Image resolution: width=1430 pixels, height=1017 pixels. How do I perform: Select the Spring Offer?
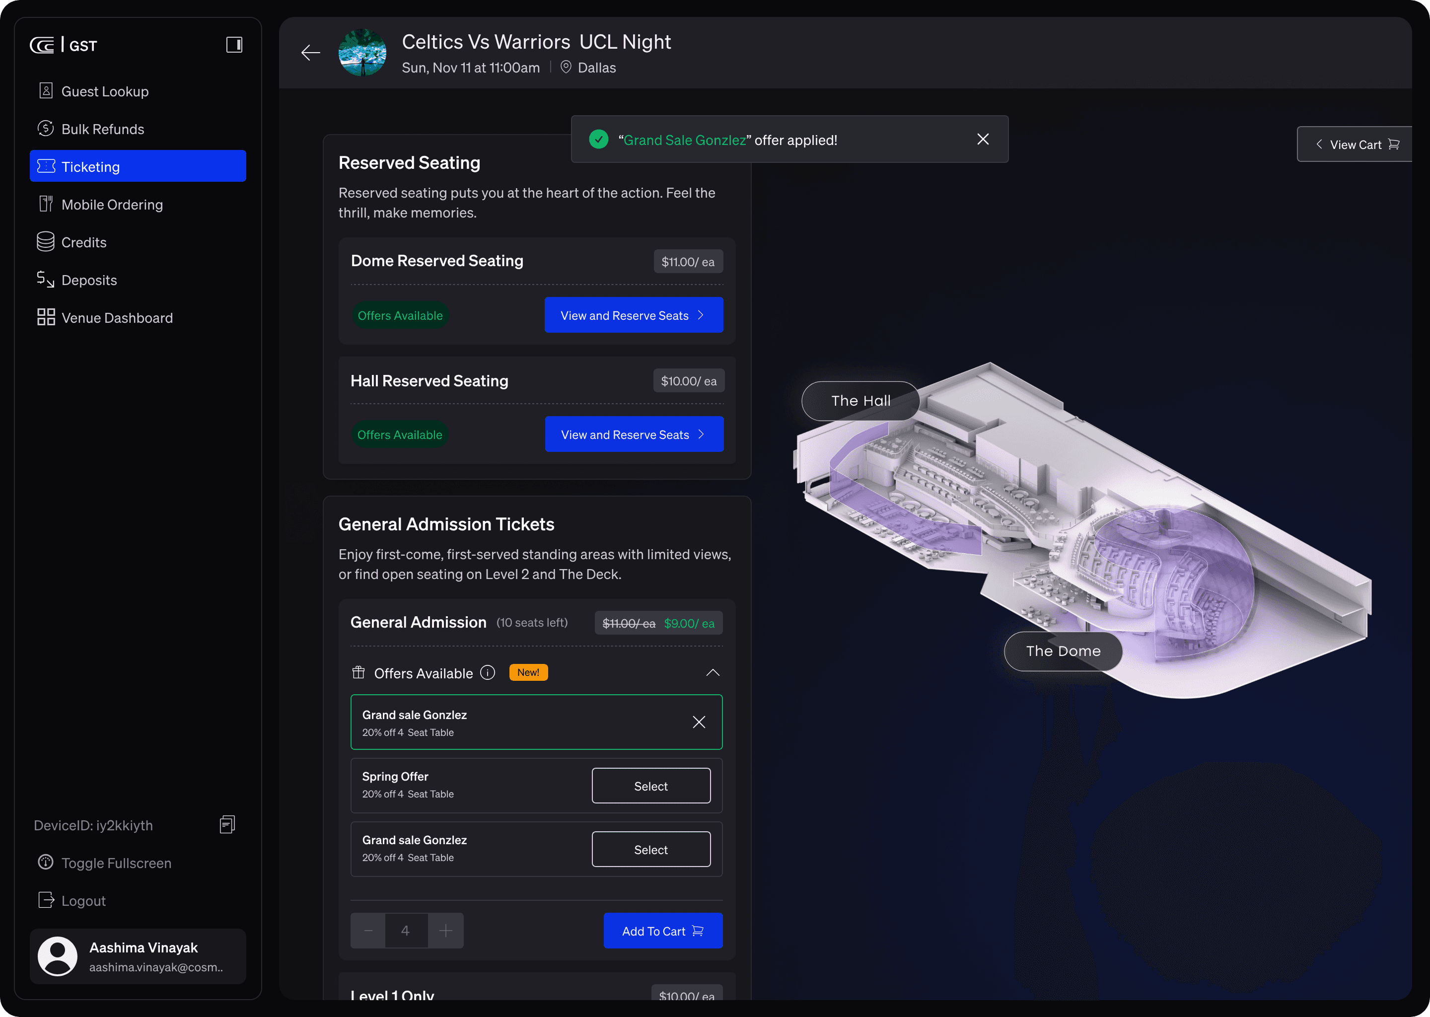pos(651,786)
